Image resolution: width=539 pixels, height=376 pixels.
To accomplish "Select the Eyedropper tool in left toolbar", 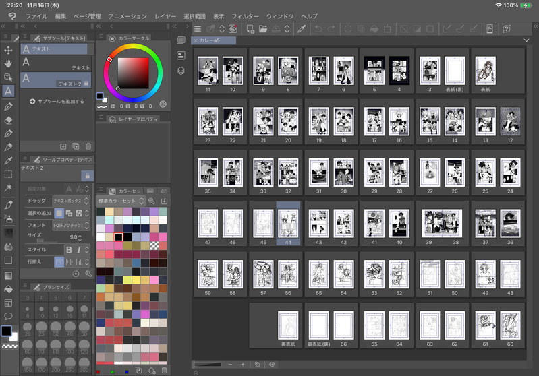I will coord(8,160).
